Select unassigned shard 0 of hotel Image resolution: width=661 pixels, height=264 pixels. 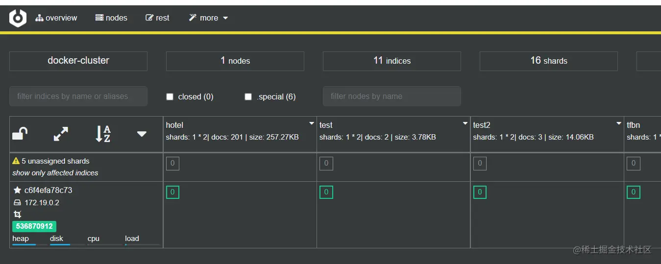click(x=172, y=164)
